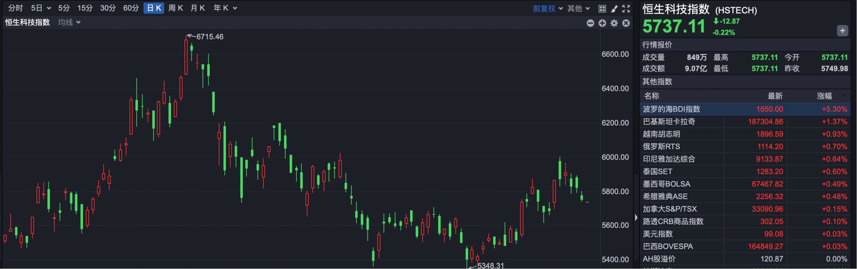Open the 其他 dropdown menu
The height and width of the screenshot is (269, 857).
coord(578,8)
